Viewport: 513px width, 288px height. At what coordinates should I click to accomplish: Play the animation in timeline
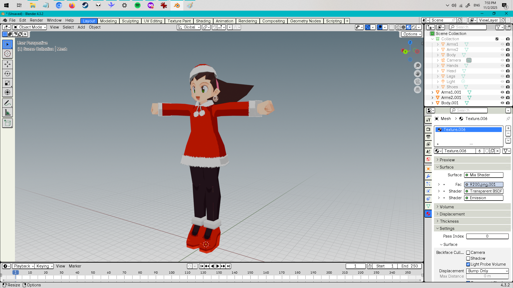pos(218,266)
